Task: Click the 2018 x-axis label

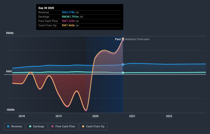Action: coord(22,116)
